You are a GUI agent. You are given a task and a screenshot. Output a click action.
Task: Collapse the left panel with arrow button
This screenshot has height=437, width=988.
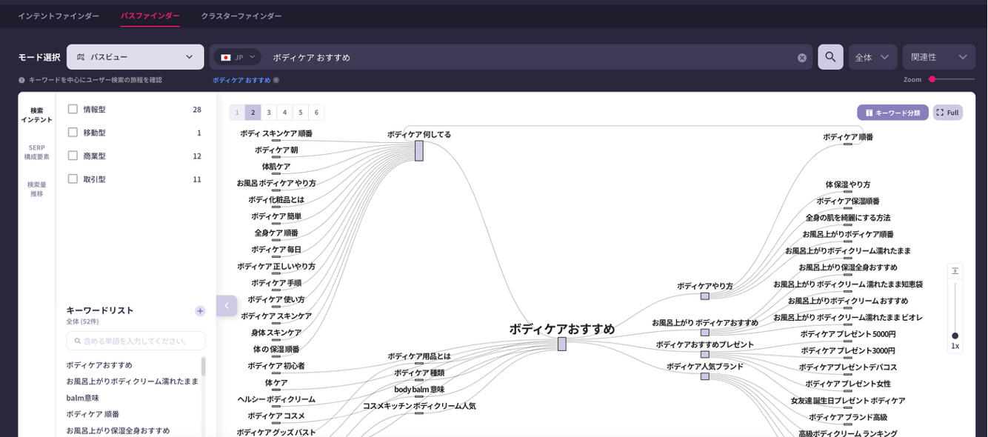tap(227, 306)
